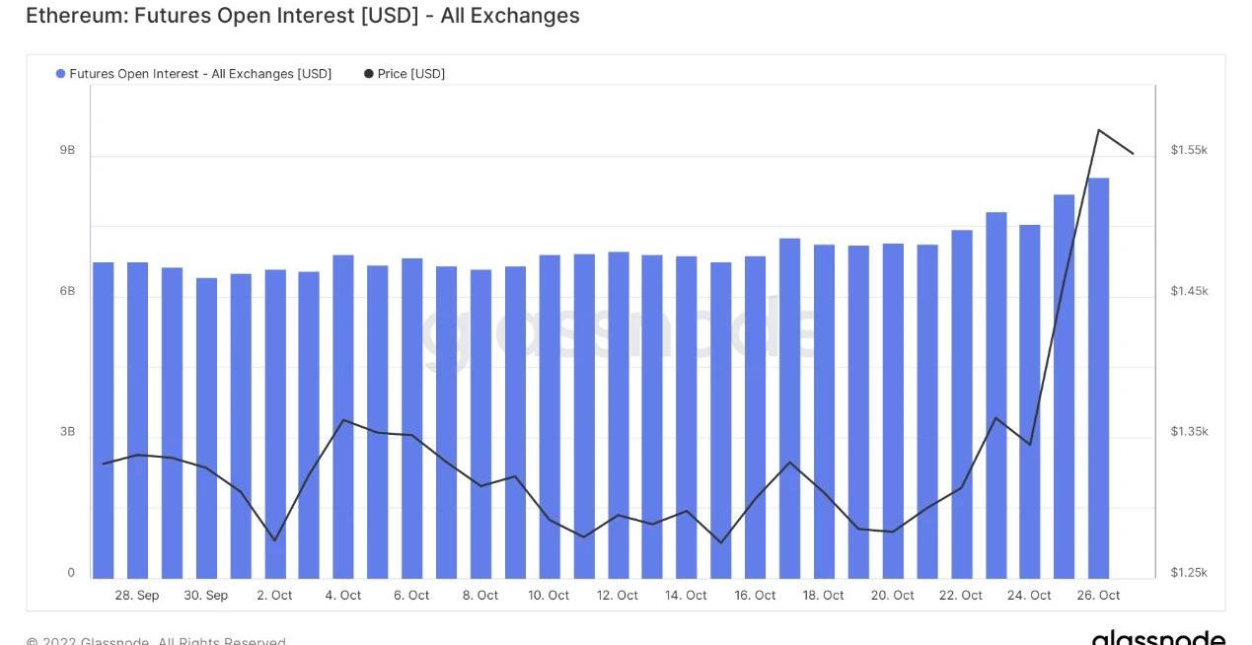Select the 22. Oct open interest bar
1252x645 pixels.
[x=961, y=404]
